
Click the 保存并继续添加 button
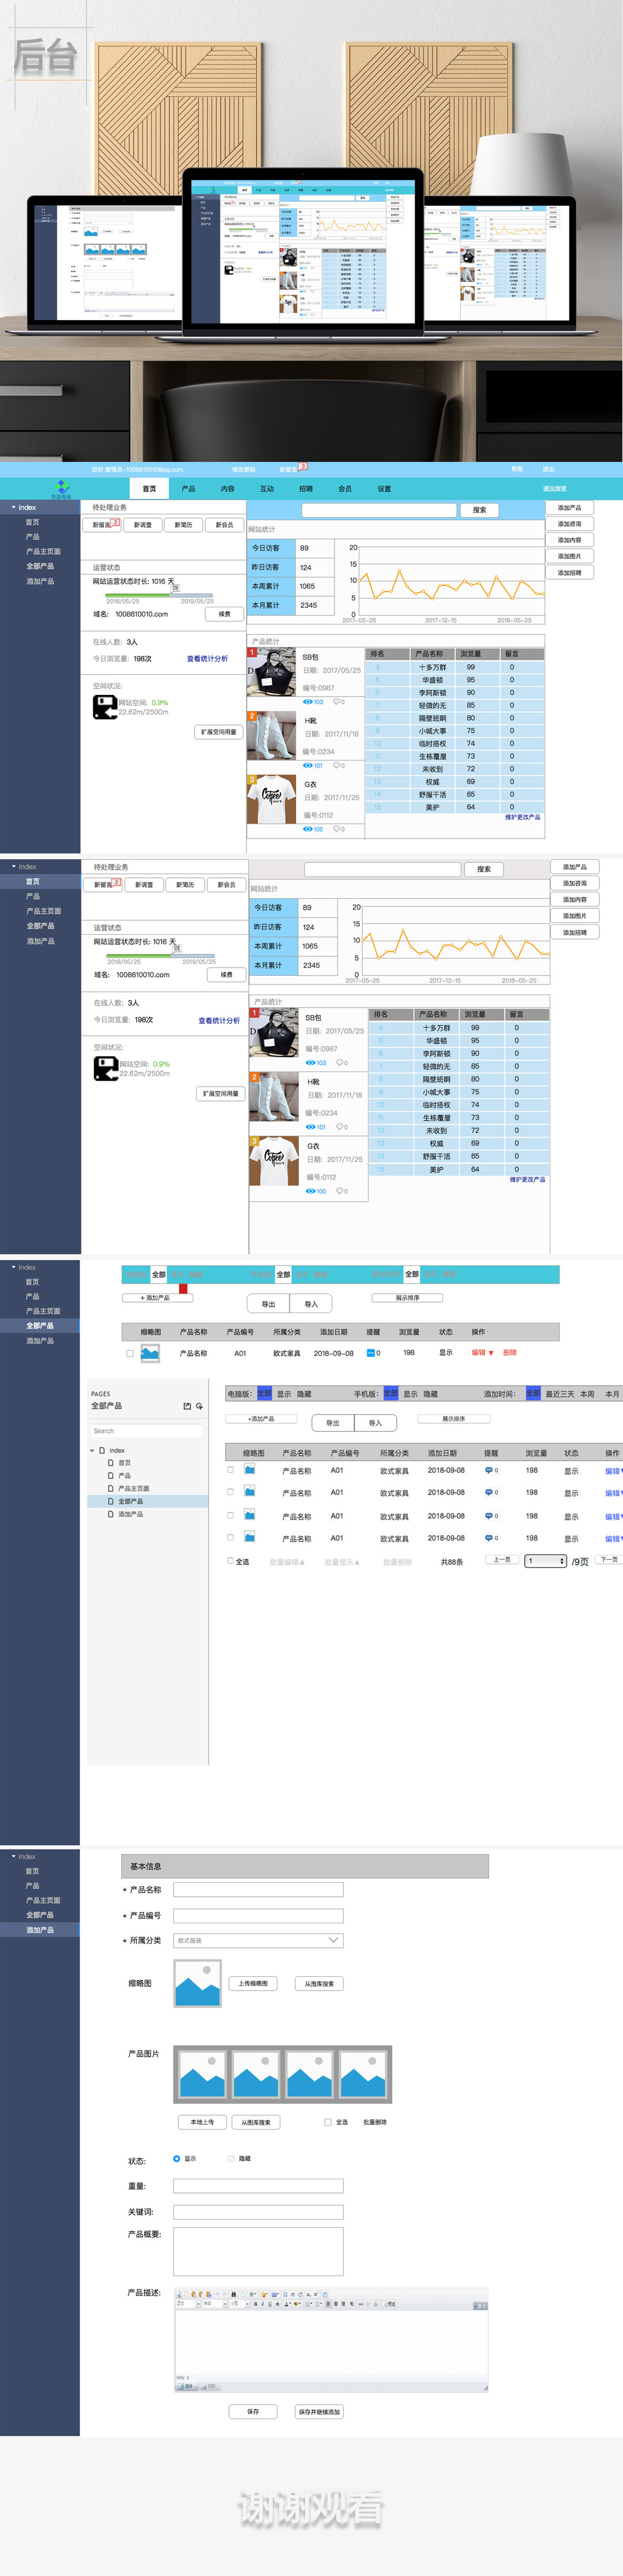coord(320,2412)
